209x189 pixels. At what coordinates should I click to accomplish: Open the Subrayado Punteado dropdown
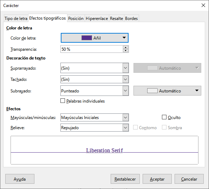pos(94,91)
